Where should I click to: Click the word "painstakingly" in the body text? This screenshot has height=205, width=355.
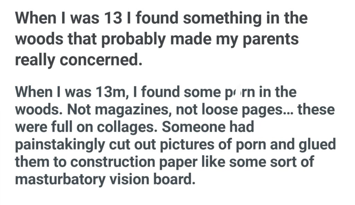coord(59,145)
